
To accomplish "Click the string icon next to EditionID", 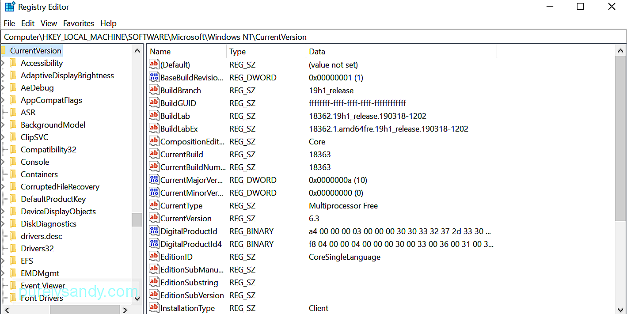I will pos(154,257).
